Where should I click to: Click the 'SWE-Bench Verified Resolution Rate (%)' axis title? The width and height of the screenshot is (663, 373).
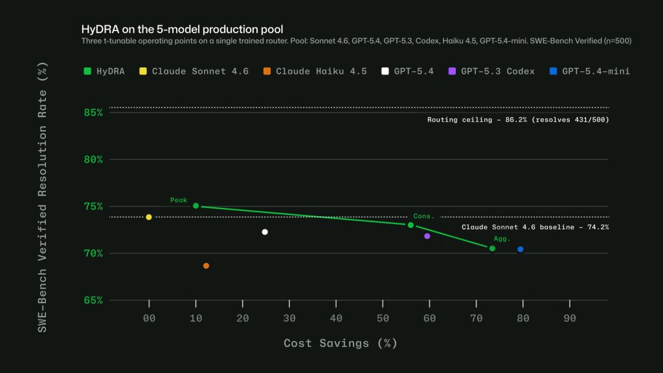click(42, 197)
